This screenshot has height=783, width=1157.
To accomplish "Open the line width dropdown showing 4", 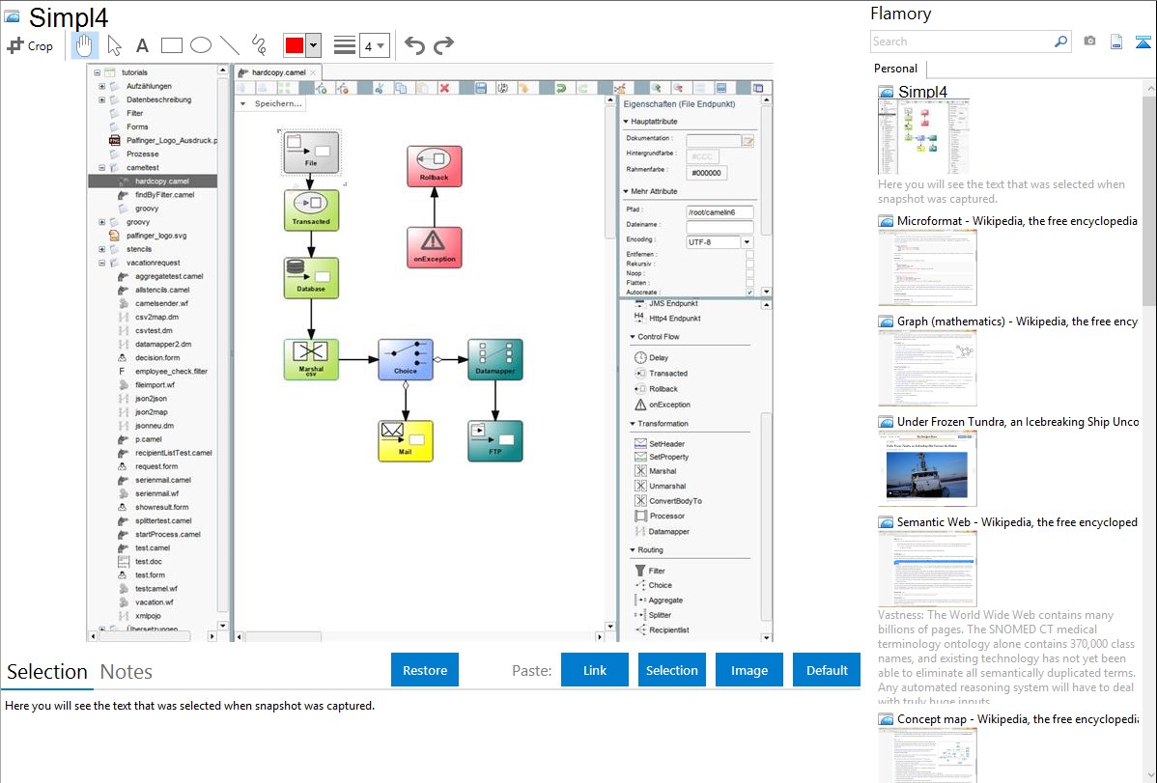I will [x=375, y=45].
